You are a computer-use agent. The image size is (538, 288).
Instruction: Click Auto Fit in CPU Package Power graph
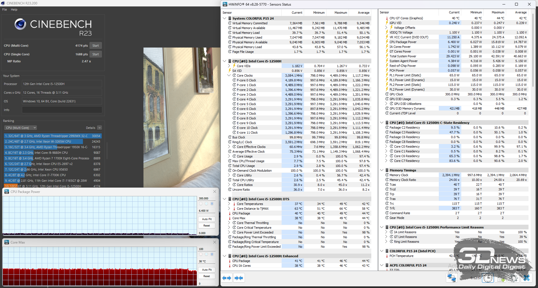click(x=207, y=219)
